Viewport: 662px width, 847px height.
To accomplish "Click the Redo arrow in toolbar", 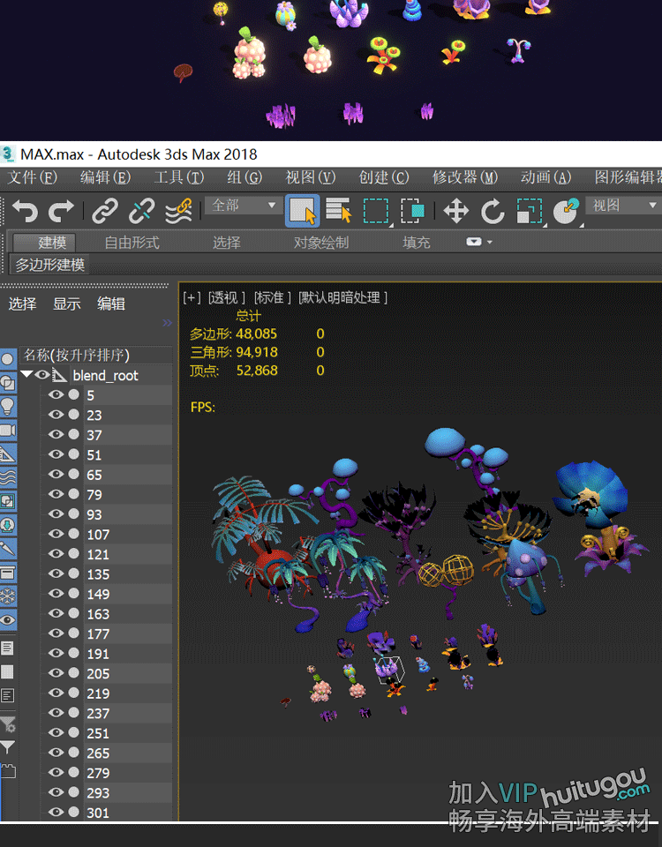I will [61, 211].
